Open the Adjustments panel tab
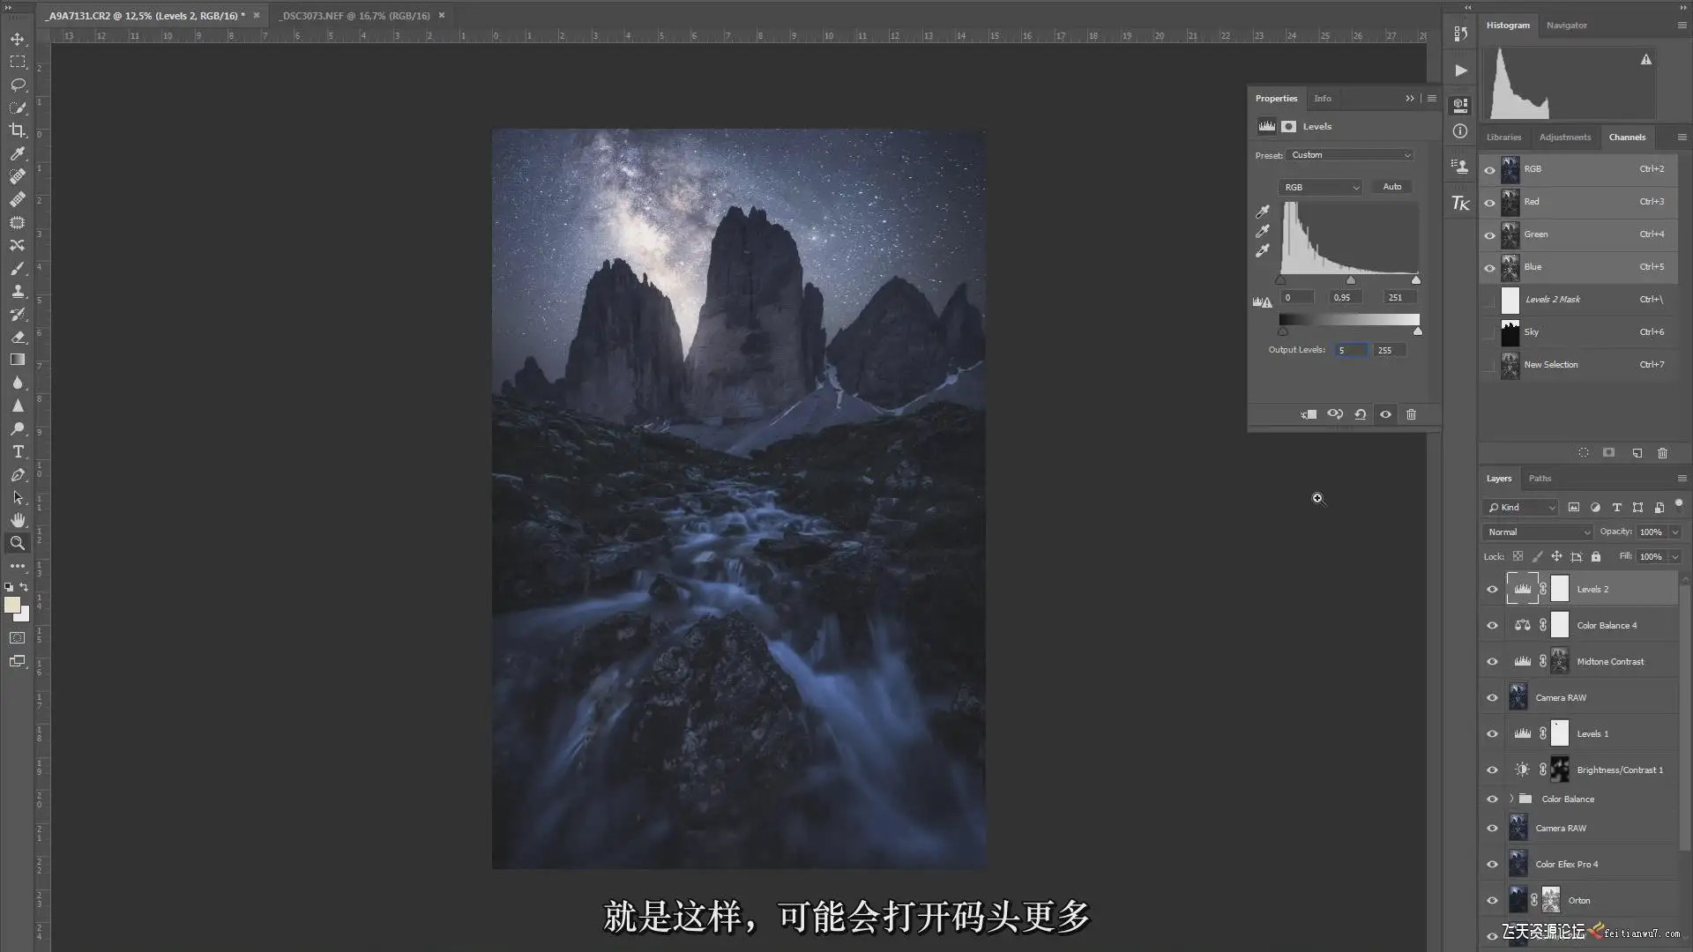 pyautogui.click(x=1564, y=137)
